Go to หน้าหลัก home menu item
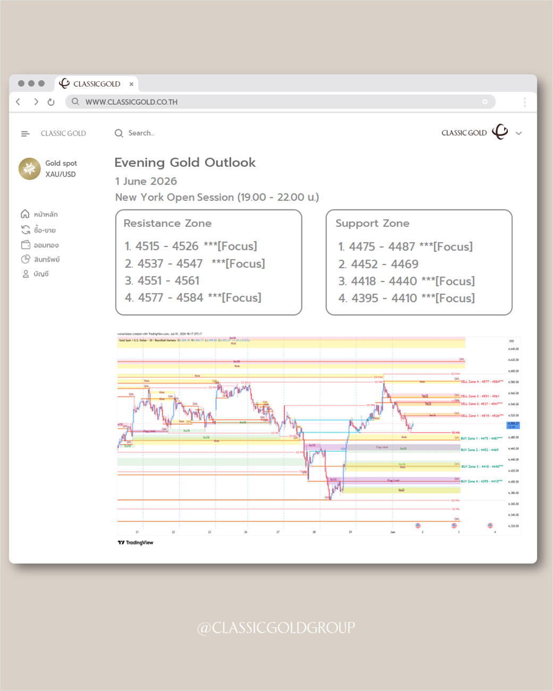Image resolution: width=553 pixels, height=691 pixels. point(39,214)
